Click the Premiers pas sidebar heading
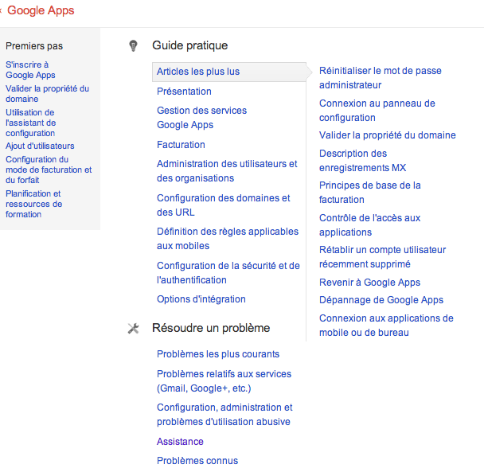The height and width of the screenshot is (472, 484). (34, 46)
